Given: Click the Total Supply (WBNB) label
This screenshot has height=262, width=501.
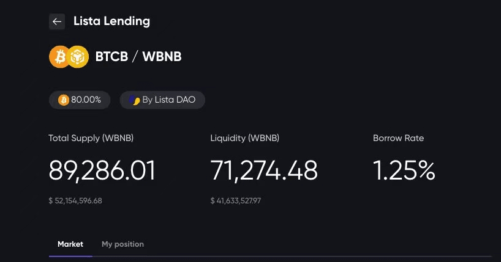Looking at the screenshot, I should 91,138.
